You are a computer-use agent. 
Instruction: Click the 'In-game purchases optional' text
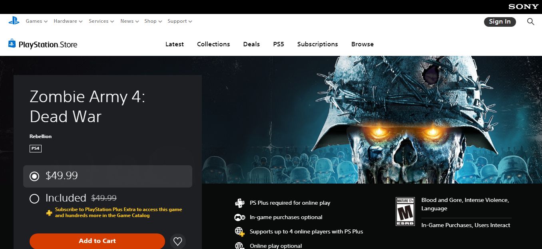[x=286, y=217]
